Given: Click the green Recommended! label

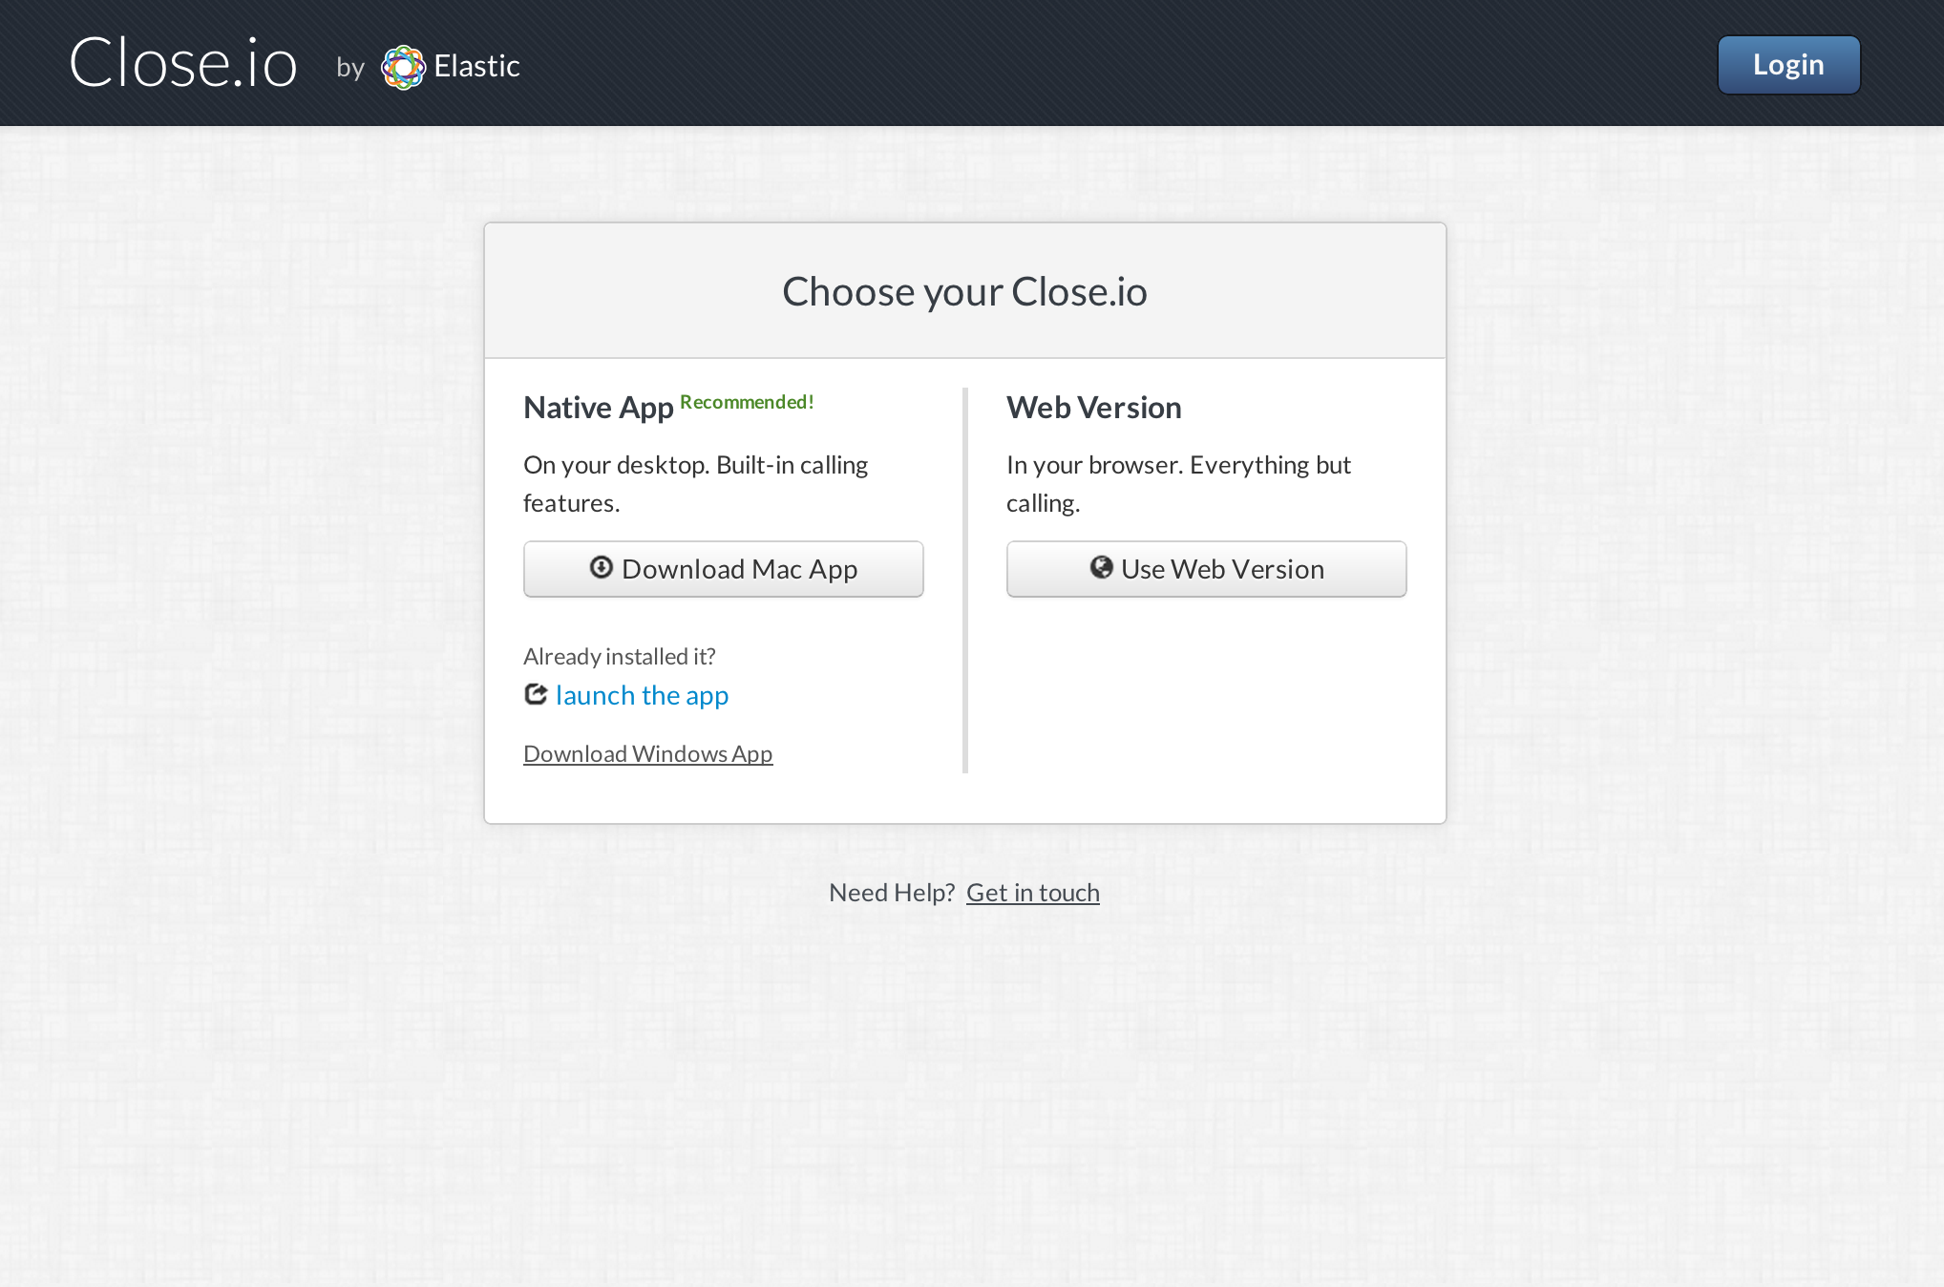Looking at the screenshot, I should (747, 402).
